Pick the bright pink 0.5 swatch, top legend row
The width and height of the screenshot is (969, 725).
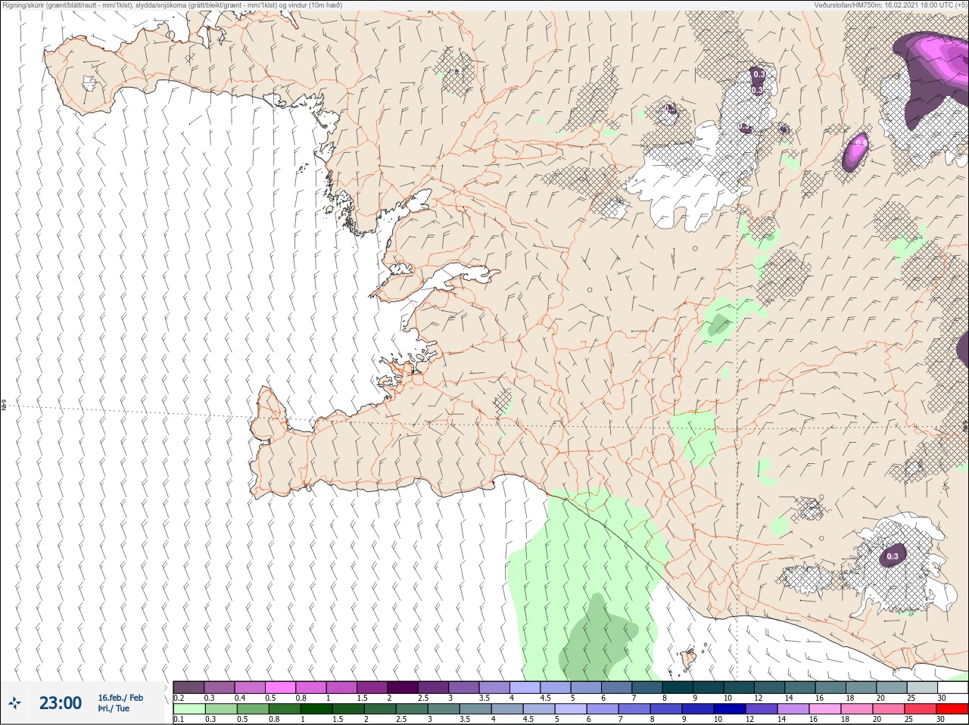pyautogui.click(x=281, y=687)
